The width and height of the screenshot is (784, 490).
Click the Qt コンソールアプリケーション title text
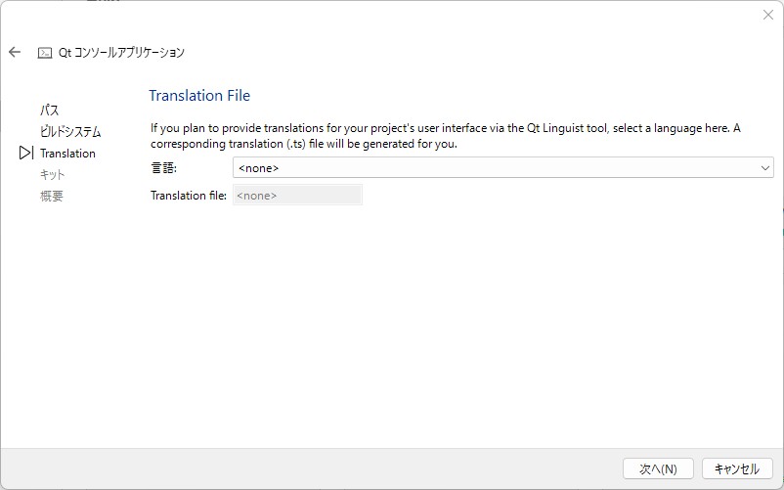tap(121, 53)
